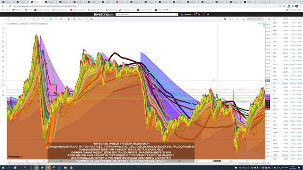Select the brush drawing tool
The height and width of the screenshot is (170, 303).
click(x=3, y=33)
